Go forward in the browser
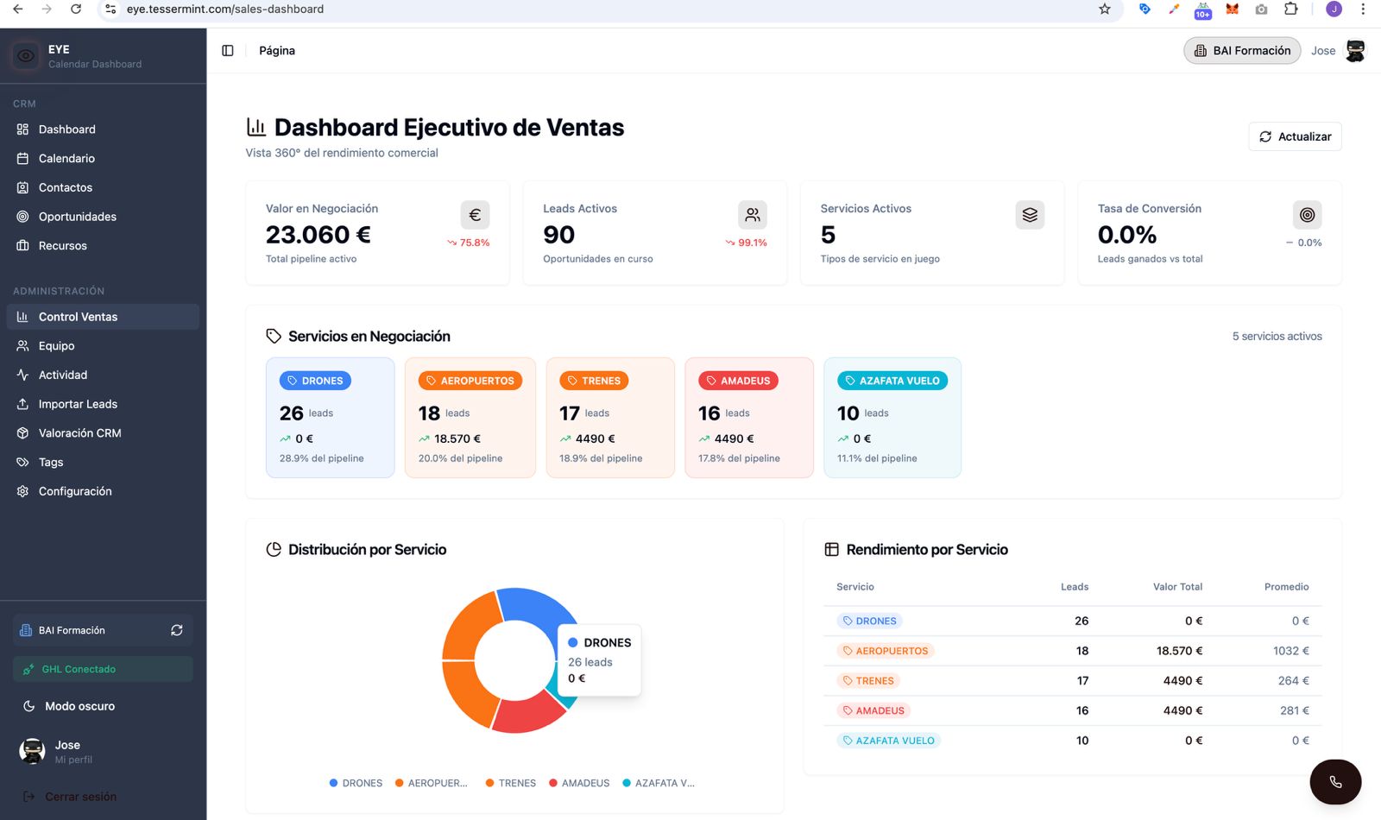This screenshot has height=820, width=1381. pyautogui.click(x=47, y=9)
